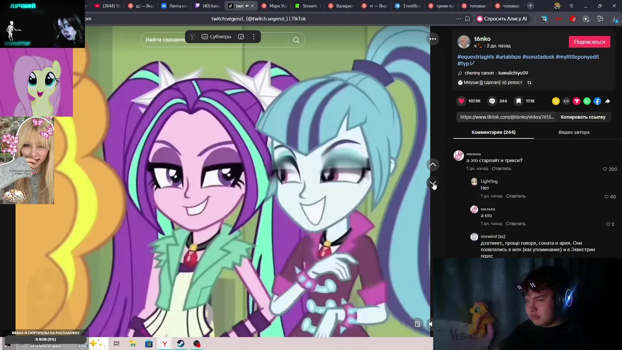
Task: Reply to мялька's 'а кто' via Ответить
Action: coord(516,224)
